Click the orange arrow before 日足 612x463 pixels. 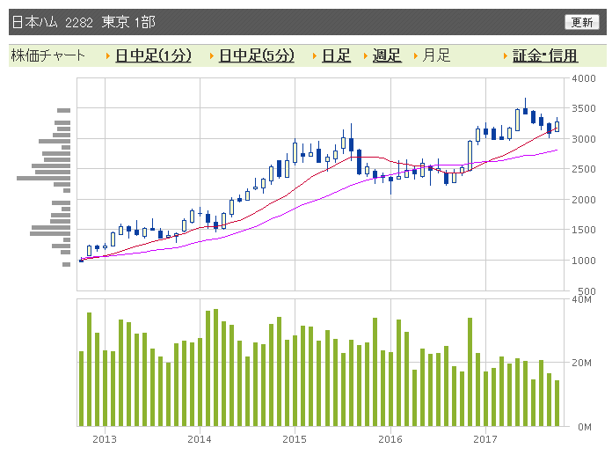click(x=315, y=55)
